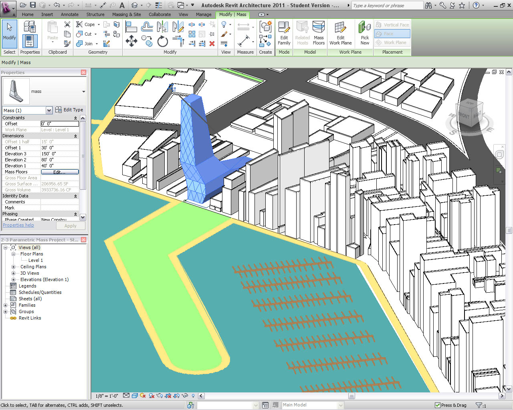Collapse the Constraints section

75,118
